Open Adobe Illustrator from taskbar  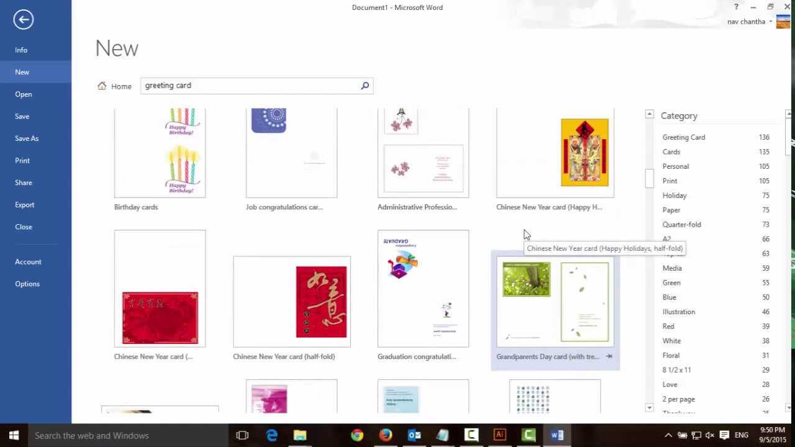point(500,435)
